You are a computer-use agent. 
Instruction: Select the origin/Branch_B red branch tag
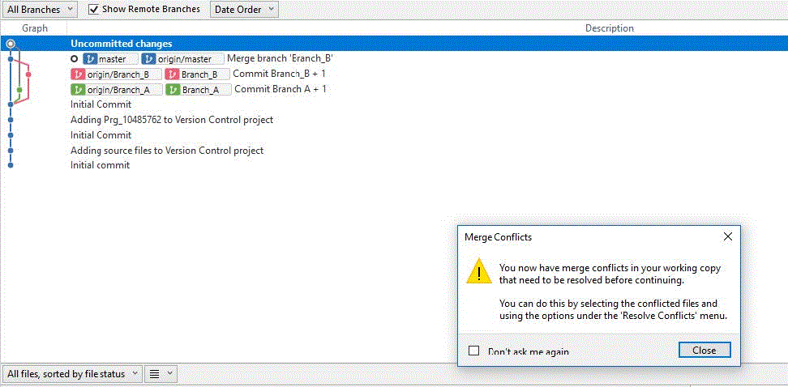click(x=117, y=74)
